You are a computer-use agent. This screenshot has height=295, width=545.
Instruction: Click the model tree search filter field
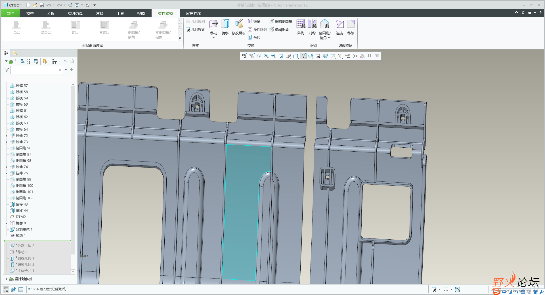[x=34, y=70]
